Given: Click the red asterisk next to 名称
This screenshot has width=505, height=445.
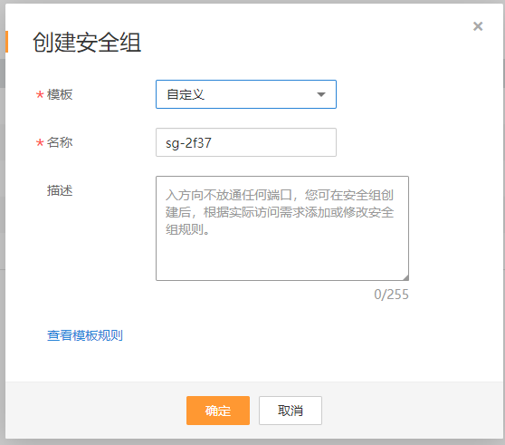Looking at the screenshot, I should pyautogui.click(x=40, y=142).
